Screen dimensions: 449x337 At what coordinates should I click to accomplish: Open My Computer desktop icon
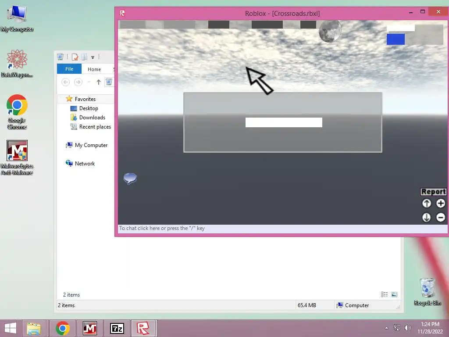point(17,18)
